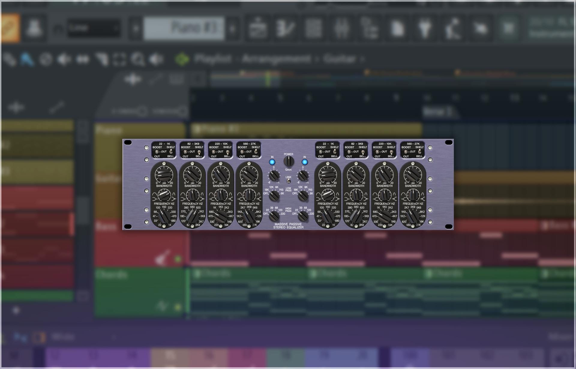The image size is (576, 369).
Task: Click left channel 82-3K9 band frequency knob
Action: point(192,216)
